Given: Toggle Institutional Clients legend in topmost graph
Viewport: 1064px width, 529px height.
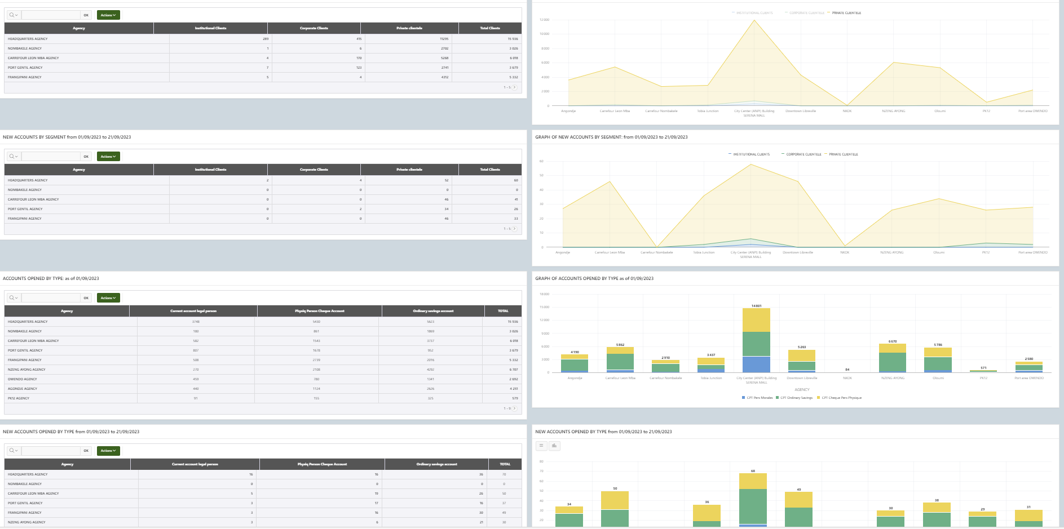Looking at the screenshot, I should pyautogui.click(x=752, y=13).
